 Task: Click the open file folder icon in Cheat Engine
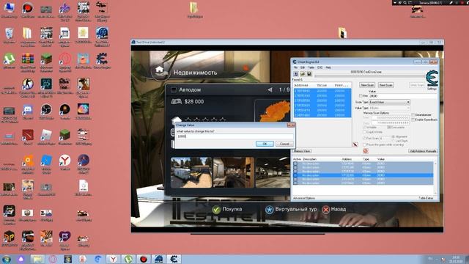(x=303, y=73)
